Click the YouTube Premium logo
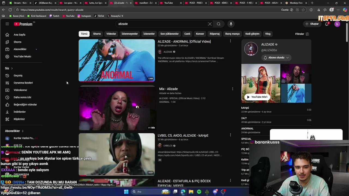This screenshot has height=196, width=349. (23, 24)
